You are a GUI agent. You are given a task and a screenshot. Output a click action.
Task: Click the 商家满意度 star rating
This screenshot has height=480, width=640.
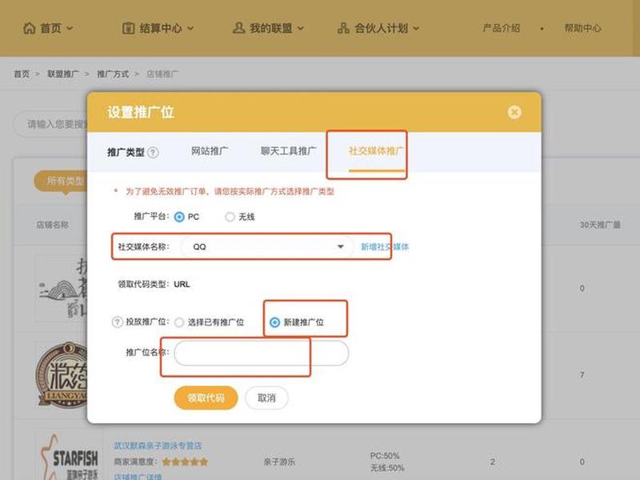pyautogui.click(x=186, y=462)
